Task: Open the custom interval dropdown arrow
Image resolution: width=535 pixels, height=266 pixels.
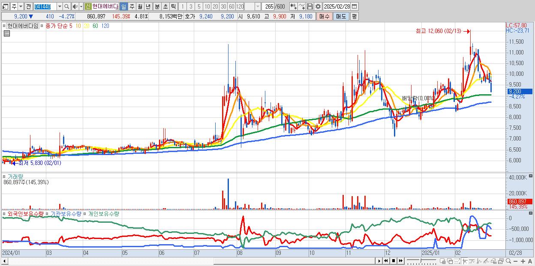Action: [258, 6]
